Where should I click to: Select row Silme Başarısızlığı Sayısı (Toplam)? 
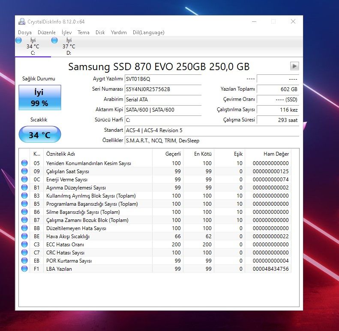coord(155,212)
